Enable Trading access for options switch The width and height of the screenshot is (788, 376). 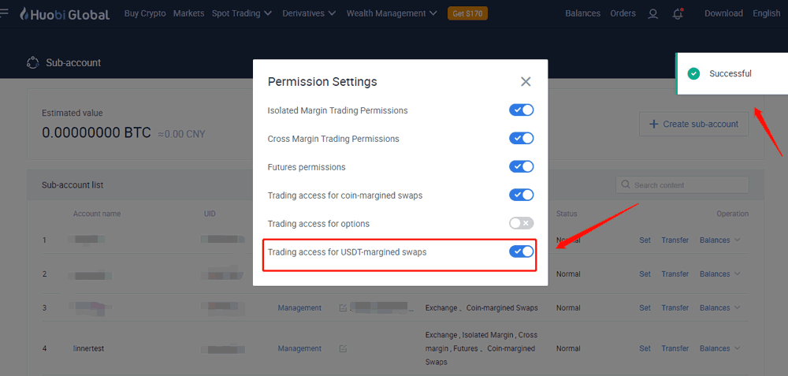pyautogui.click(x=521, y=223)
